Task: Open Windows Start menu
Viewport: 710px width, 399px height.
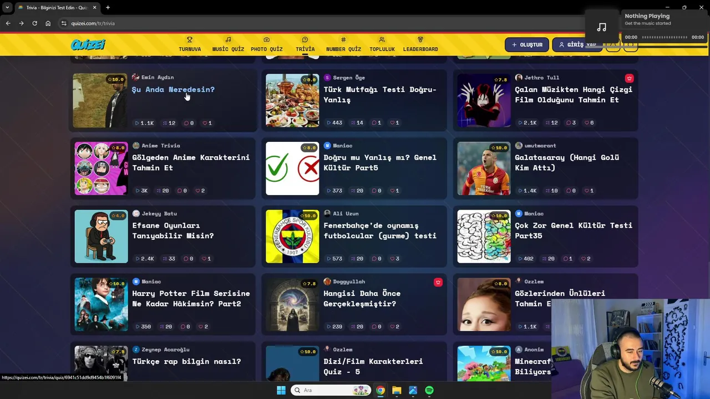Action: point(281,390)
